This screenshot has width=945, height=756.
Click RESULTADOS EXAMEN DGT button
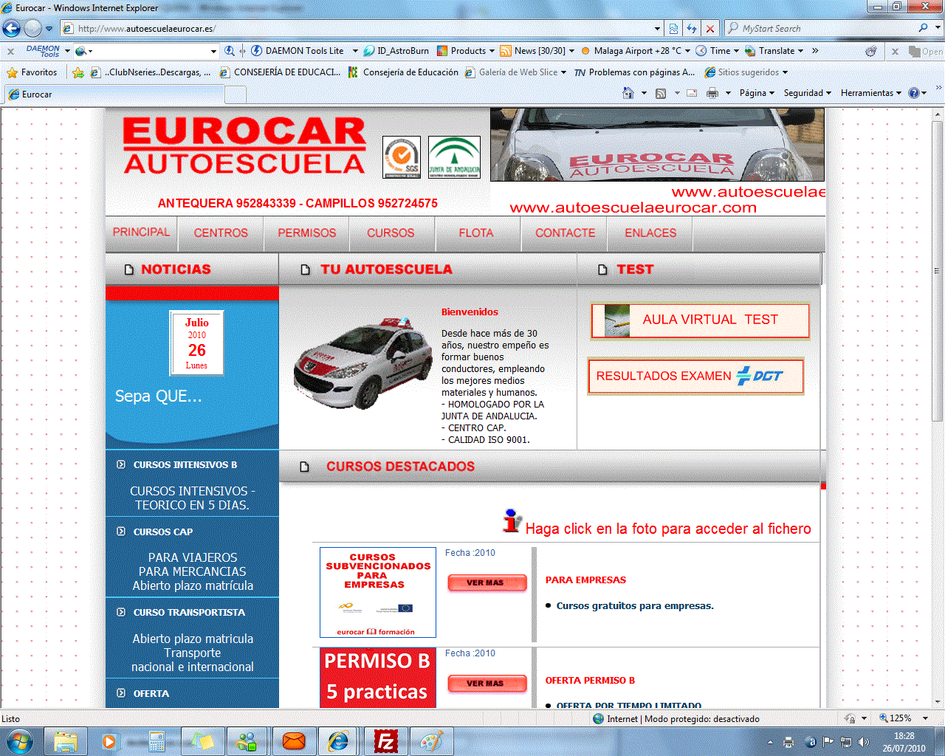pos(695,377)
